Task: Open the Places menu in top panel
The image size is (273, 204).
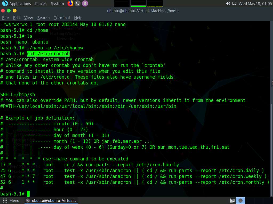Action: coord(41,4)
